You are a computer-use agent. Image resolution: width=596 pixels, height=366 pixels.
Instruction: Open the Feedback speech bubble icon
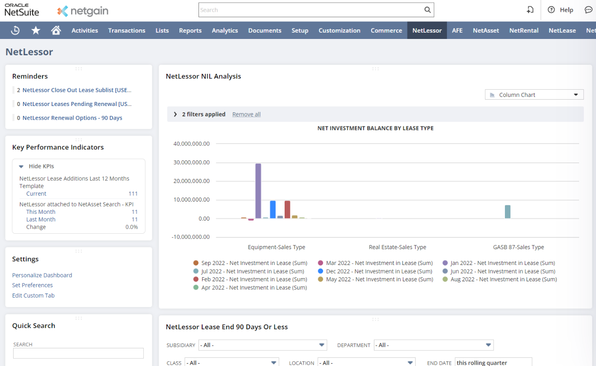[x=588, y=10]
